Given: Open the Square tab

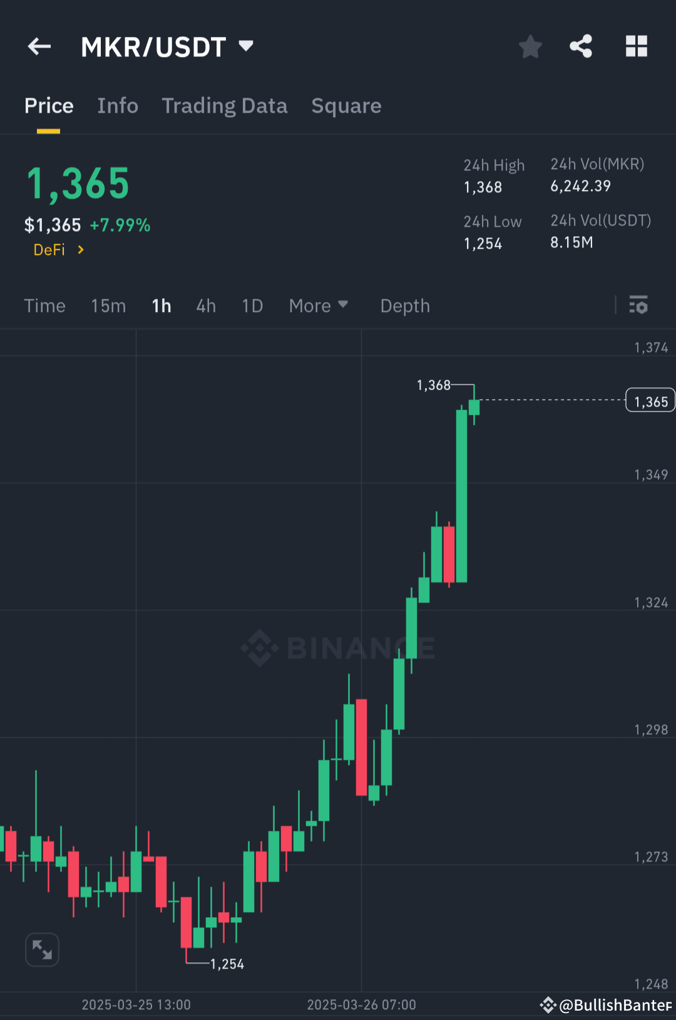Looking at the screenshot, I should [x=346, y=105].
